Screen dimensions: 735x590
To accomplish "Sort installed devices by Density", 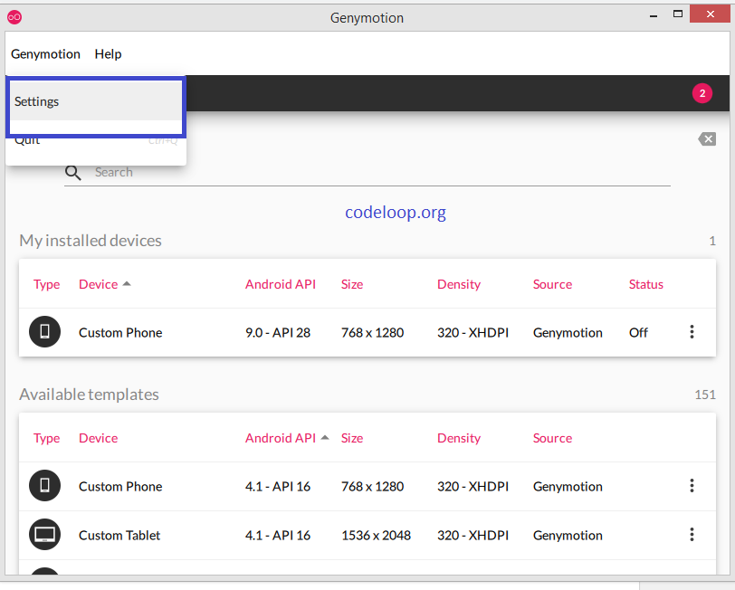I will [459, 284].
